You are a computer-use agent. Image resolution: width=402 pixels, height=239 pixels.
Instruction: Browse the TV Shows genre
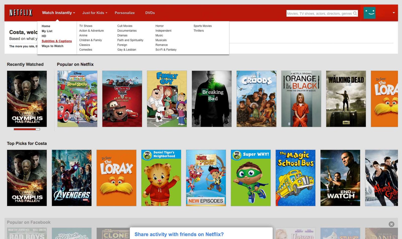(x=86, y=26)
